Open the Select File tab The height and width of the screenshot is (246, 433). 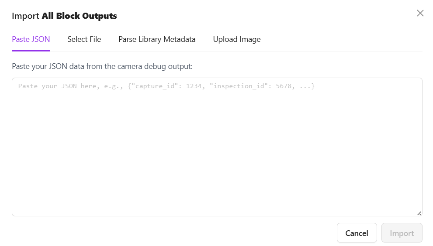pyautogui.click(x=84, y=39)
